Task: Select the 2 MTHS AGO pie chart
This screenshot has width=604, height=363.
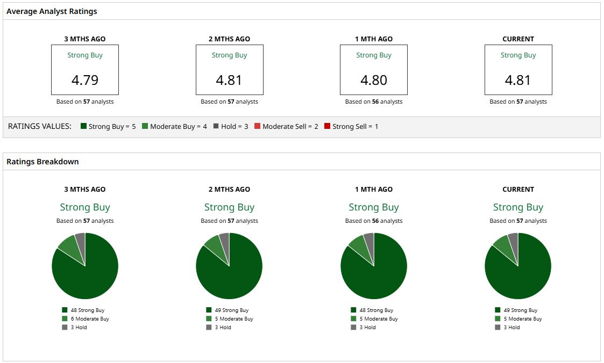Action: (x=229, y=266)
